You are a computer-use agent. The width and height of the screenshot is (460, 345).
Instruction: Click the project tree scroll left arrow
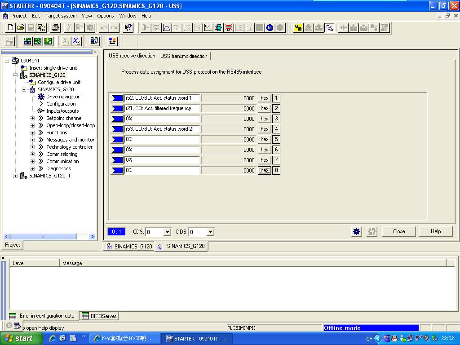point(7,236)
